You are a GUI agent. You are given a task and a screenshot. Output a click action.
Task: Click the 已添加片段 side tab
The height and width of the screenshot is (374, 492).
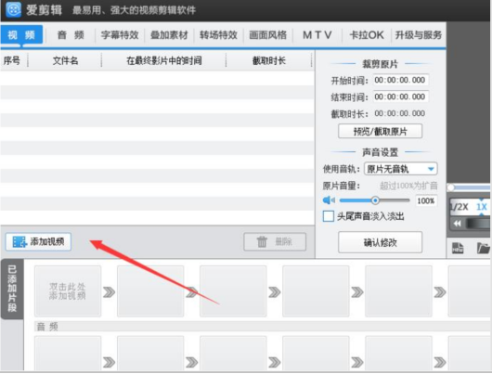[x=12, y=289]
